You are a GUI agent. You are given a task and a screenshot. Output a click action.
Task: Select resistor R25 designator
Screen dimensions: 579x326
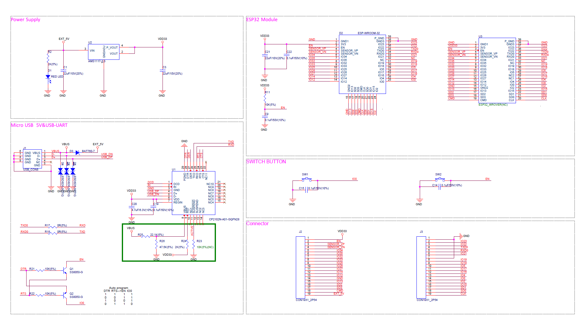point(140,235)
